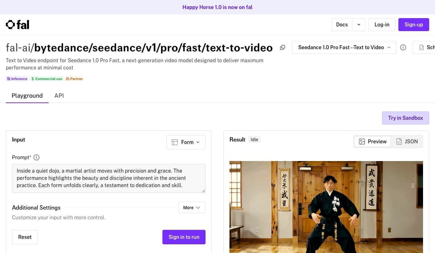Click Try in Sandbox
Screen dimensions: 435x253
click(x=405, y=118)
